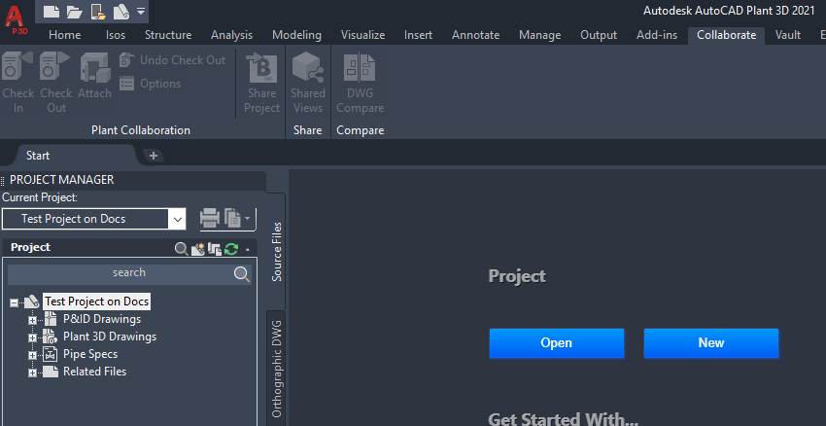Select P&ID Drawings in project tree

click(x=102, y=319)
